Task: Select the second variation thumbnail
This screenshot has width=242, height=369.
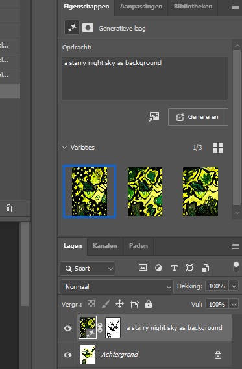Action: (145, 191)
